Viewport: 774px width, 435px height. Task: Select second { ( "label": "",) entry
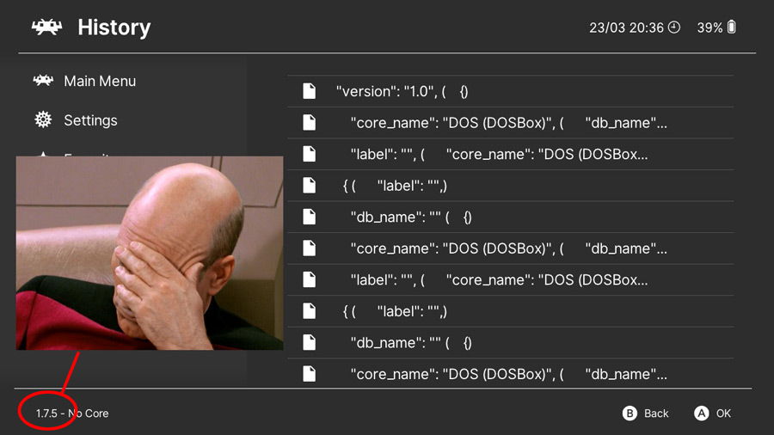point(510,311)
